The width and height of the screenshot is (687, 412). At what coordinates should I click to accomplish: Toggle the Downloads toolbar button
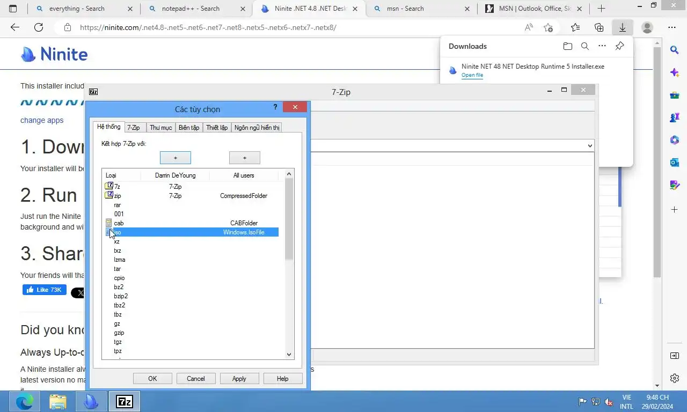coord(623,27)
